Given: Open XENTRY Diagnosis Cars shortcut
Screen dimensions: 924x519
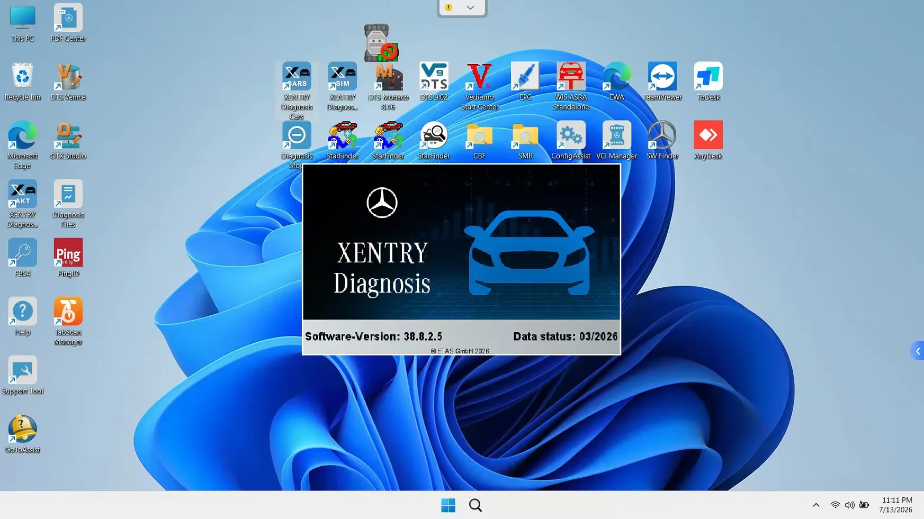Looking at the screenshot, I should pyautogui.click(x=297, y=77).
